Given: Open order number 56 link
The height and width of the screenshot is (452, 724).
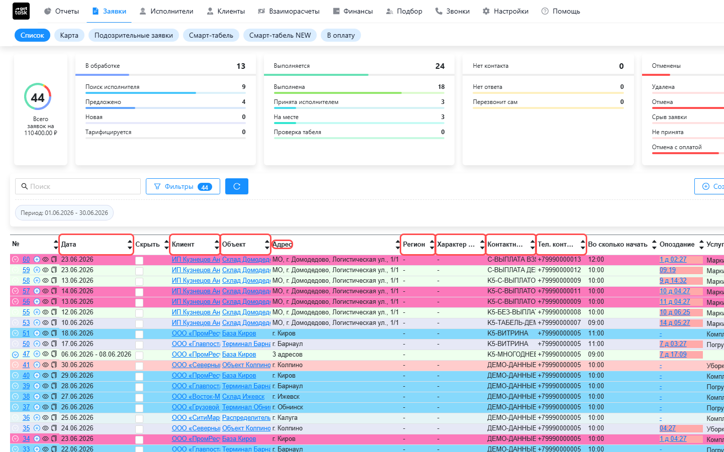Looking at the screenshot, I should pos(26,302).
